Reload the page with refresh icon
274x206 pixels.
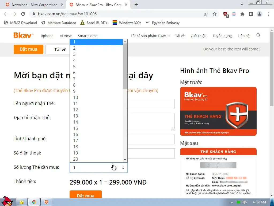point(23,14)
